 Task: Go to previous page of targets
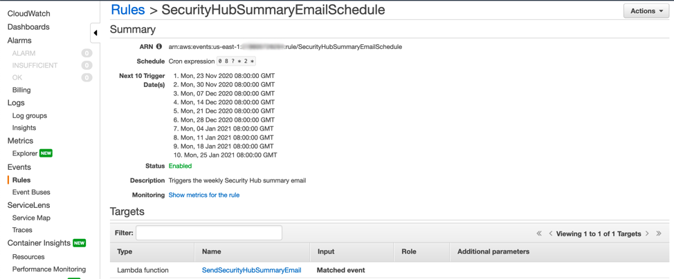[551, 234]
